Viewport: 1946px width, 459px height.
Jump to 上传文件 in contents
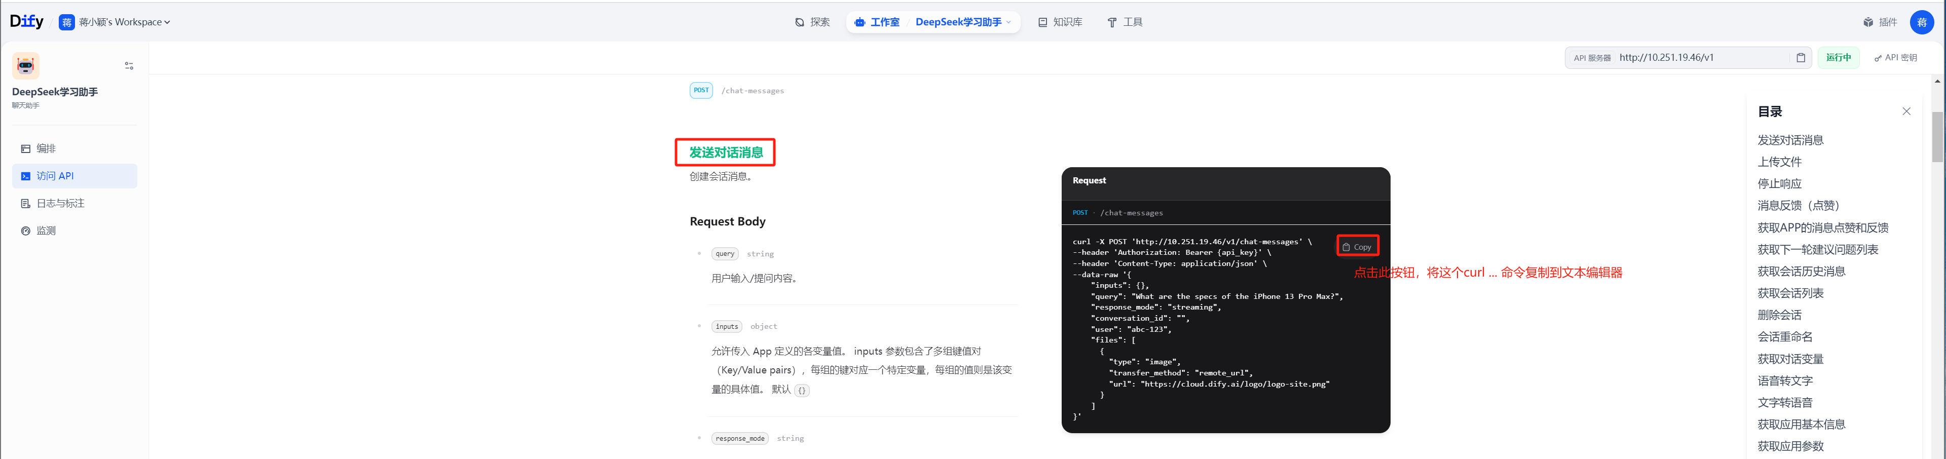[1780, 162]
